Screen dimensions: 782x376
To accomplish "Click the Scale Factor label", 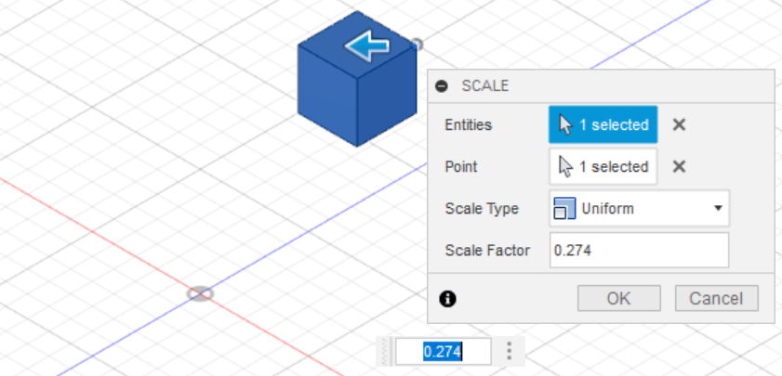I will [x=487, y=250].
